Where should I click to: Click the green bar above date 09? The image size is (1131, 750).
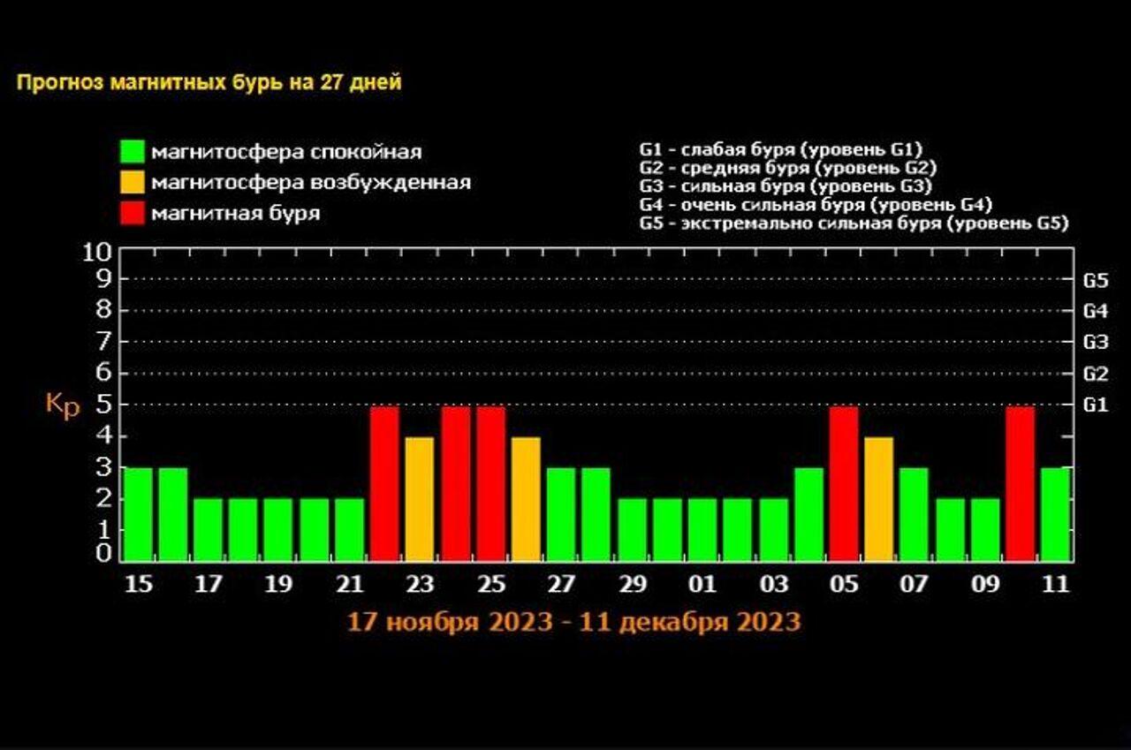tap(986, 530)
